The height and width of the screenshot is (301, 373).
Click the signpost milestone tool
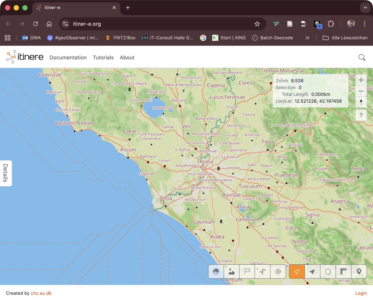coord(262,271)
